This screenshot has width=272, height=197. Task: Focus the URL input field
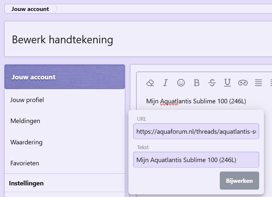(196, 131)
